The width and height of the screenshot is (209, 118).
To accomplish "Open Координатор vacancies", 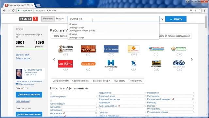I will pyautogui.click(x=105, y=93).
